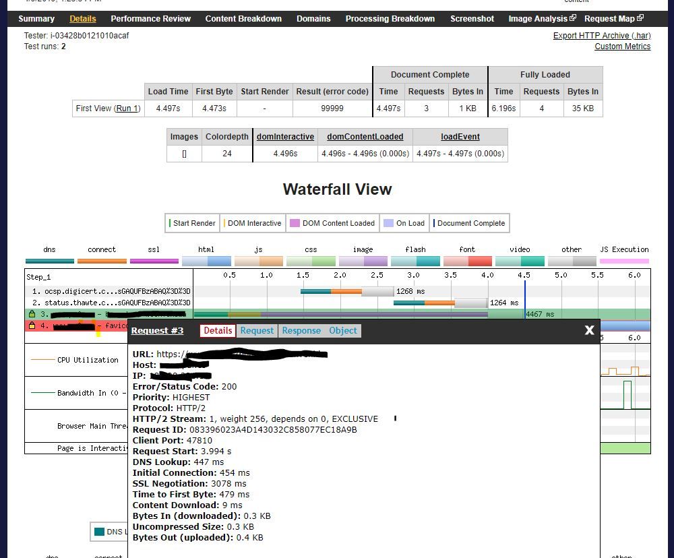674x558 pixels.
Task: Switch to the Screenshot tab
Action: [x=472, y=18]
